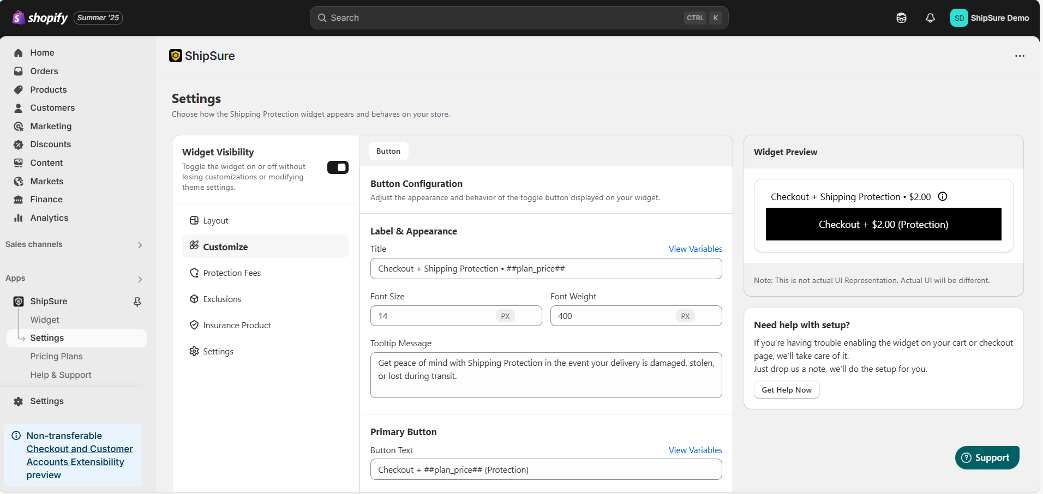Select ShipSure Settings in the sidebar tree
The height and width of the screenshot is (494, 1043).
point(76,338)
